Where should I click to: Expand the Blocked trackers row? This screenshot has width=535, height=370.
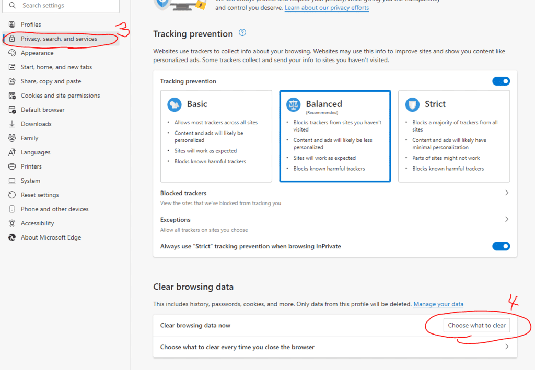pos(506,193)
